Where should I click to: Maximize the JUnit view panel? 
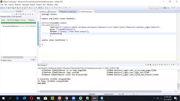click(35, 11)
